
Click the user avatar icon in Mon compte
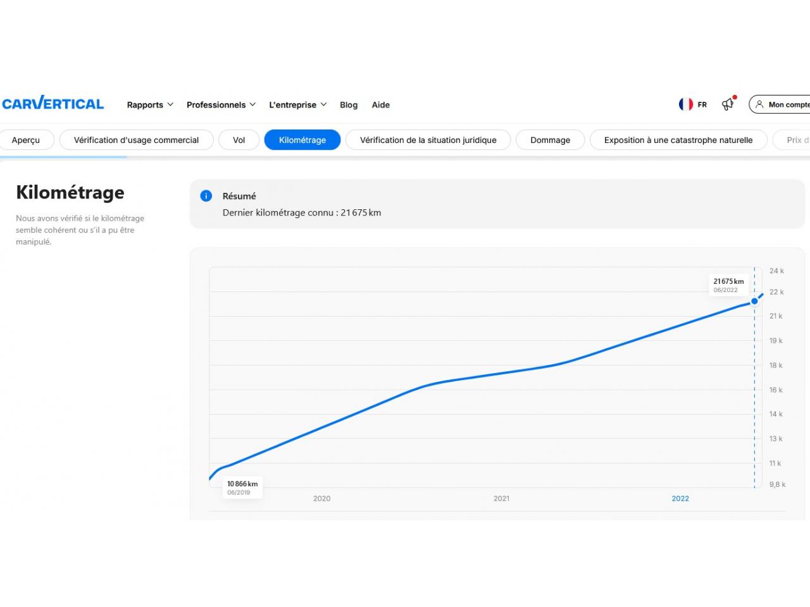coord(759,104)
